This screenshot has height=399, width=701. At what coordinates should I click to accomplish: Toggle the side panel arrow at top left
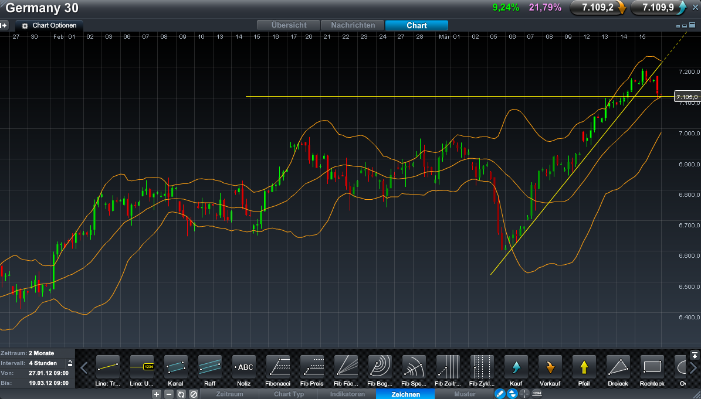(4, 25)
